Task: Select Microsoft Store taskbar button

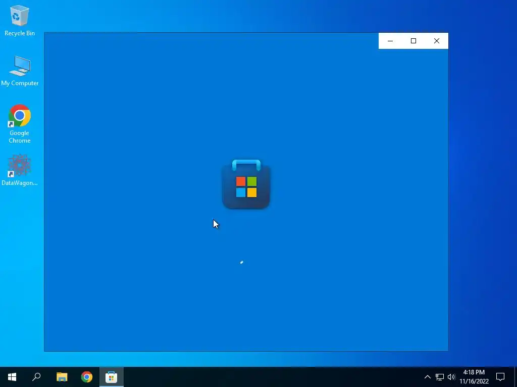Action: point(112,377)
